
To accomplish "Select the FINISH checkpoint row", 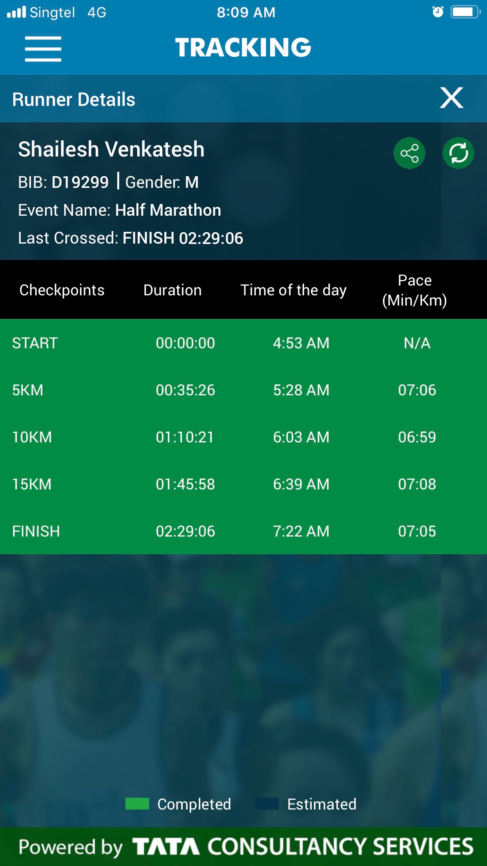I will (x=243, y=531).
